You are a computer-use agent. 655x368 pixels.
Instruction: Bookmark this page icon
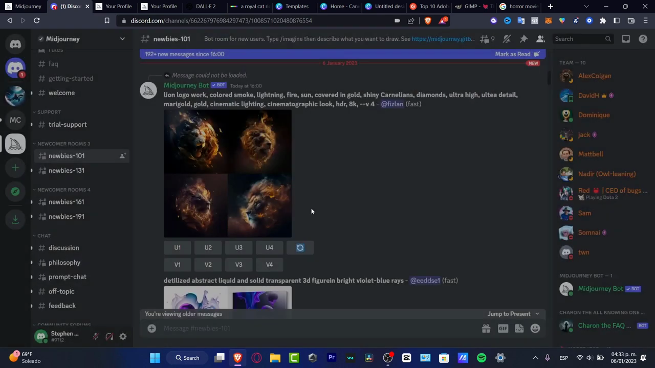point(107,20)
